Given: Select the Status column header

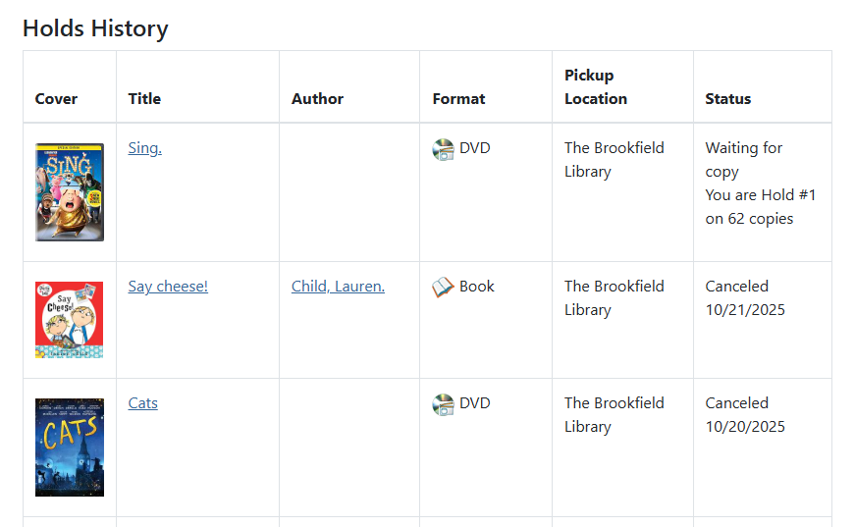Looking at the screenshot, I should point(727,99).
